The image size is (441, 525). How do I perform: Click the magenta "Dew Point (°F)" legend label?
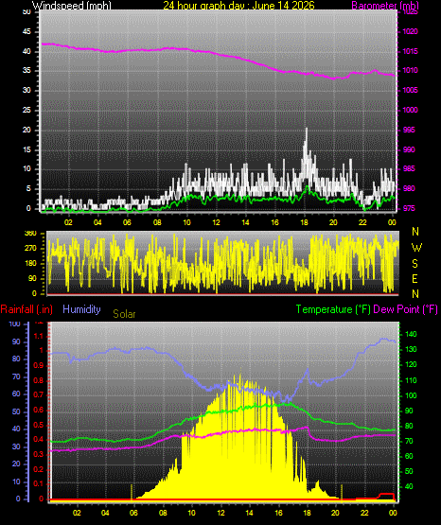tap(405, 309)
